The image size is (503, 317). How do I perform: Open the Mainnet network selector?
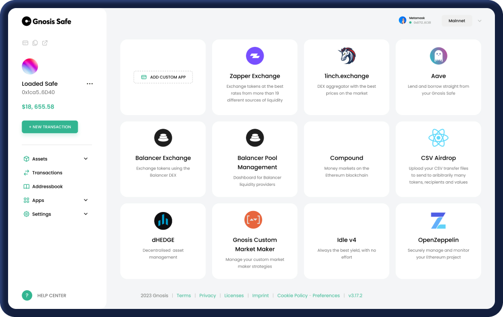tap(457, 21)
